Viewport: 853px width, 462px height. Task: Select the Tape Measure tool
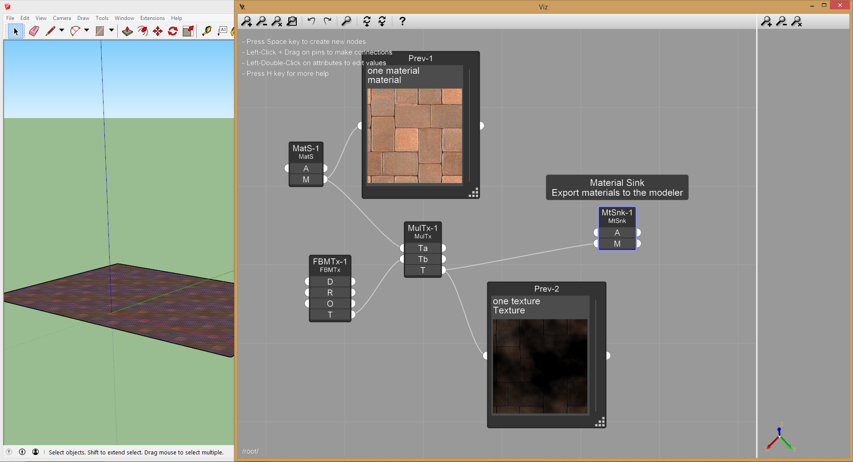[207, 31]
